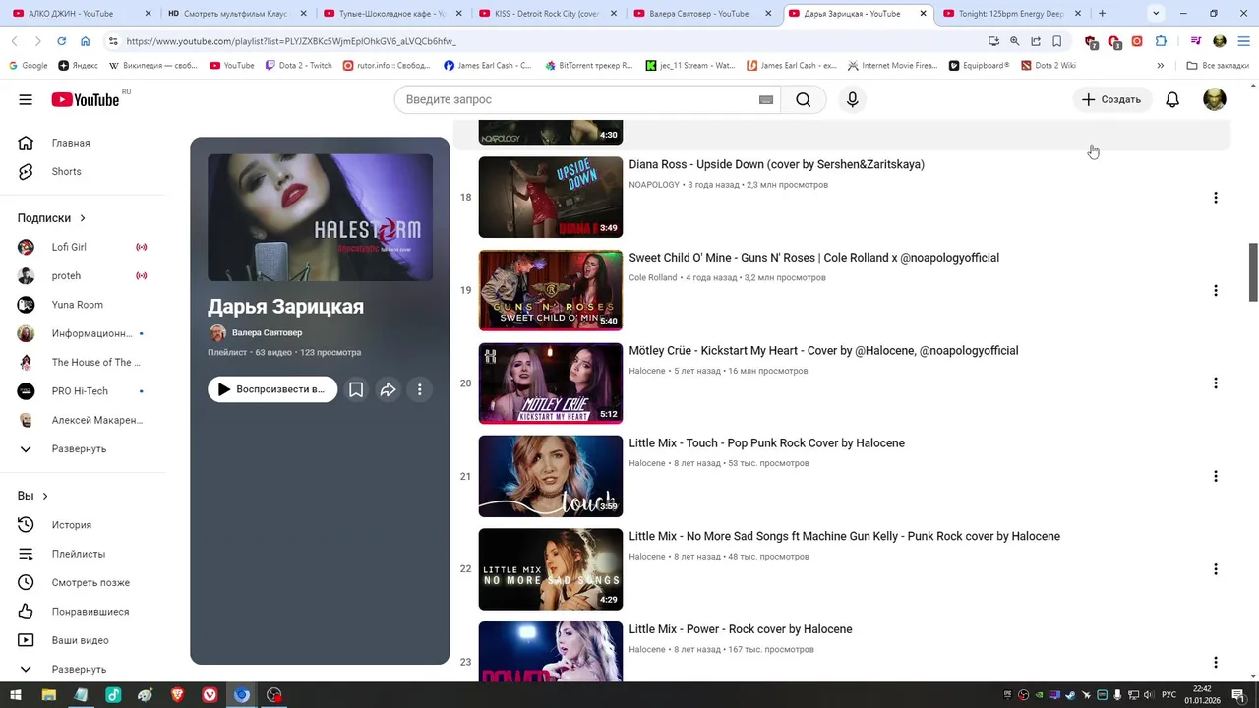Start voice search with the microphone
The height and width of the screenshot is (708, 1259).
853,99
